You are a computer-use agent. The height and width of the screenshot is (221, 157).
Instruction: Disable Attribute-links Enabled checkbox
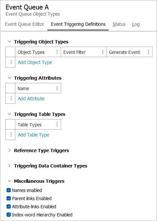pos(8,207)
